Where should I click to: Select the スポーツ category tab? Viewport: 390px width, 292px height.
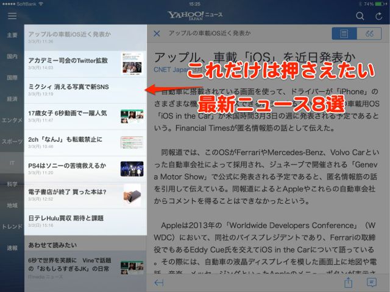12,142
